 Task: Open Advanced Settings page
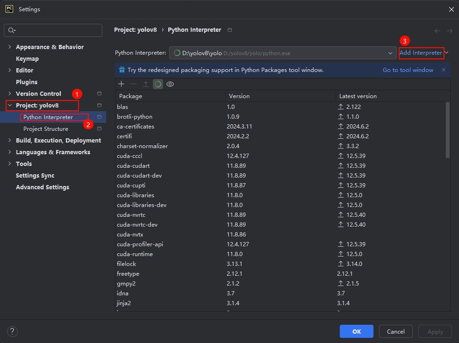tap(43, 187)
